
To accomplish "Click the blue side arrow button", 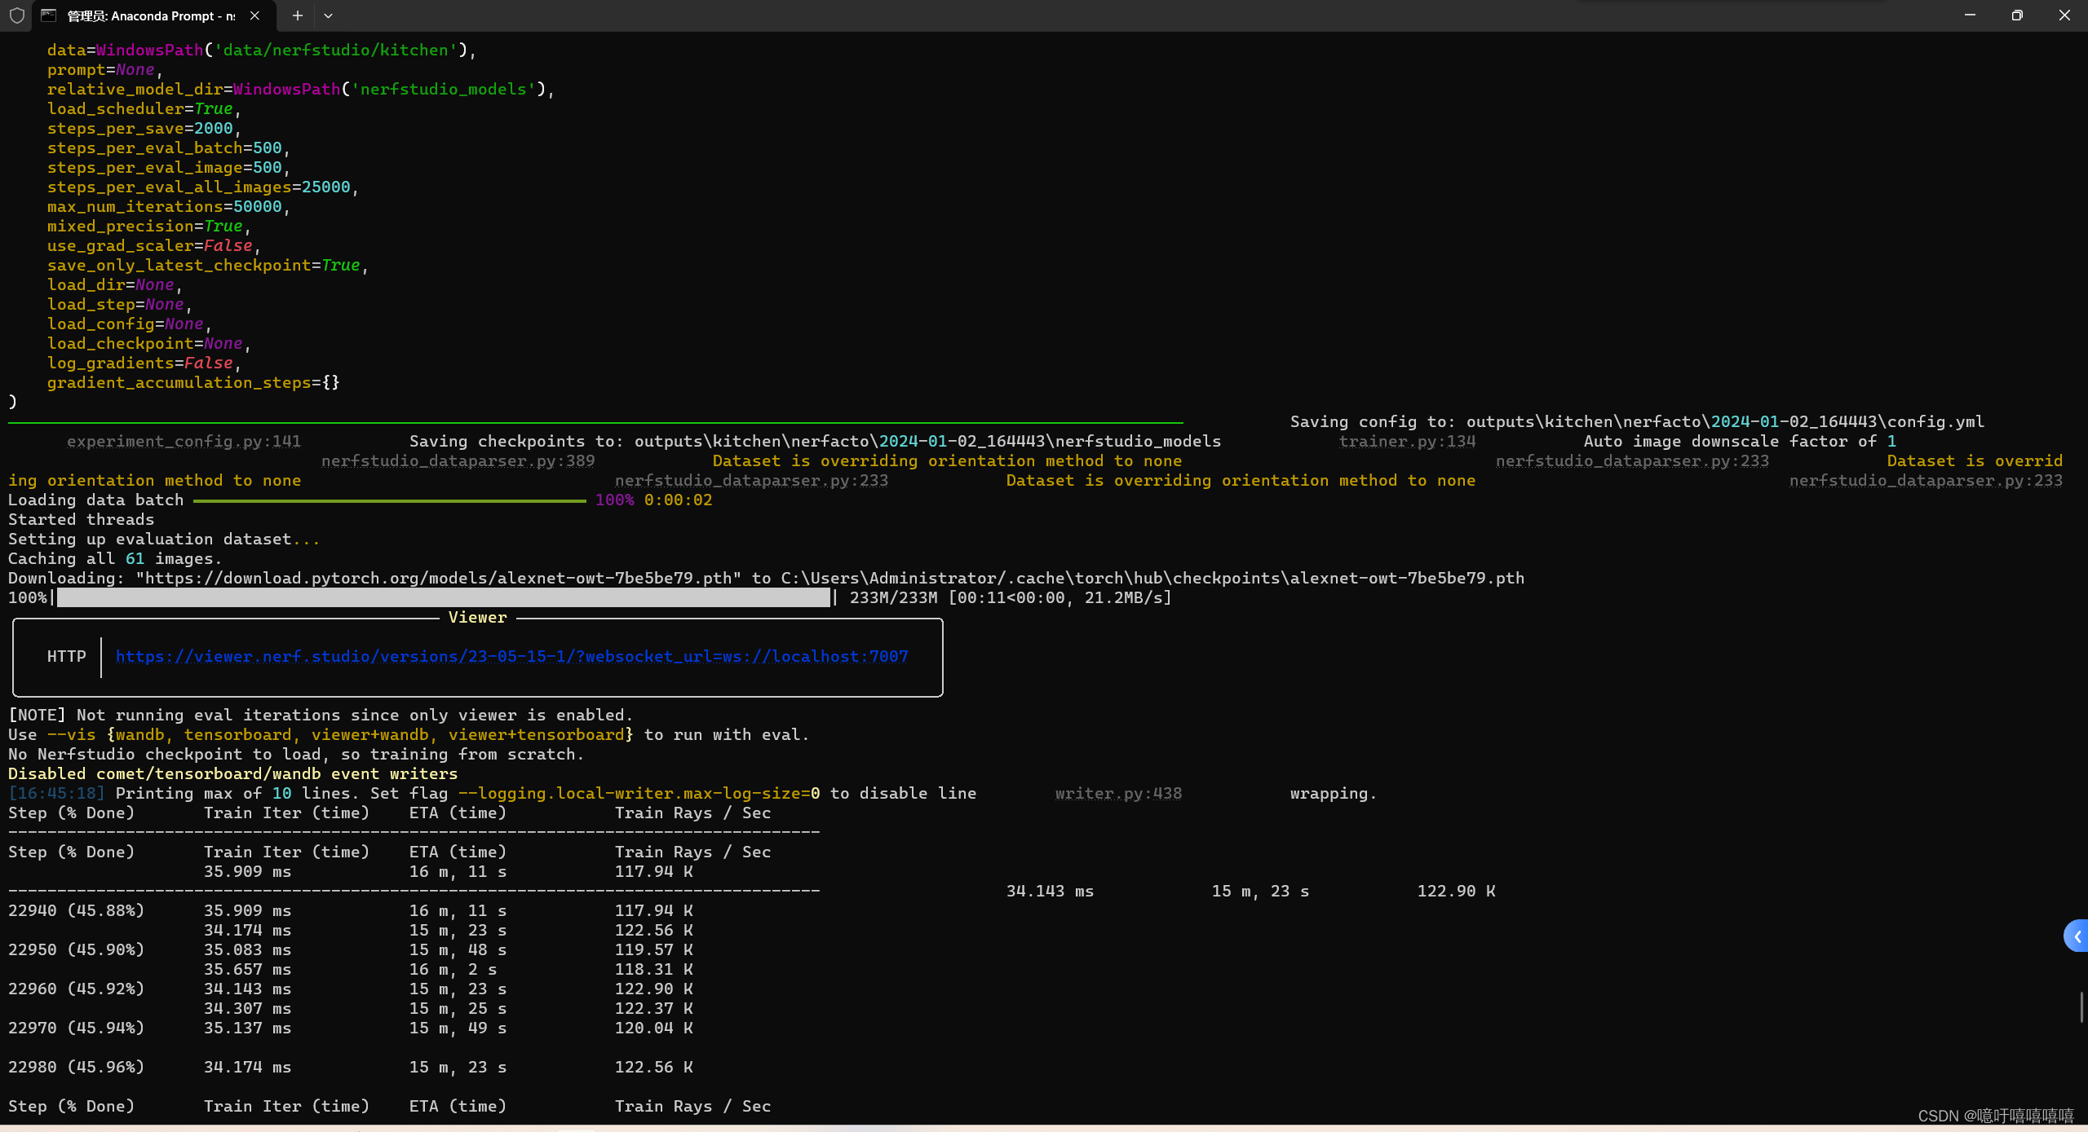I will [2077, 936].
